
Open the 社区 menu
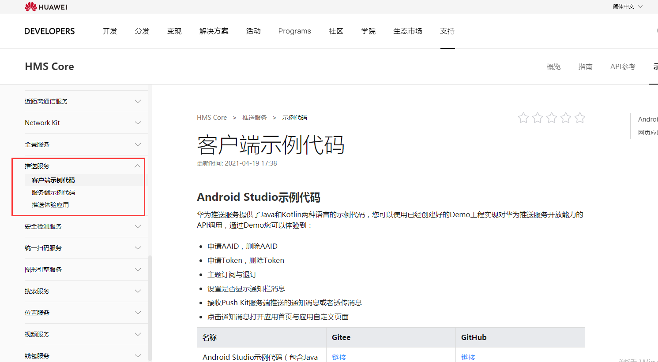[336, 31]
